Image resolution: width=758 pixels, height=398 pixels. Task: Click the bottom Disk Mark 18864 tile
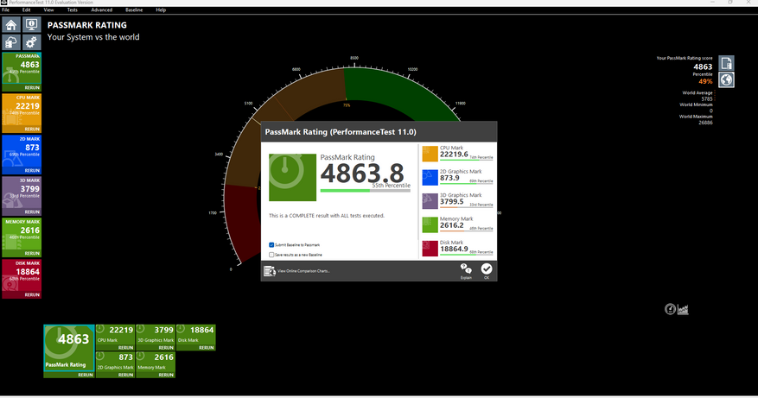pos(196,334)
